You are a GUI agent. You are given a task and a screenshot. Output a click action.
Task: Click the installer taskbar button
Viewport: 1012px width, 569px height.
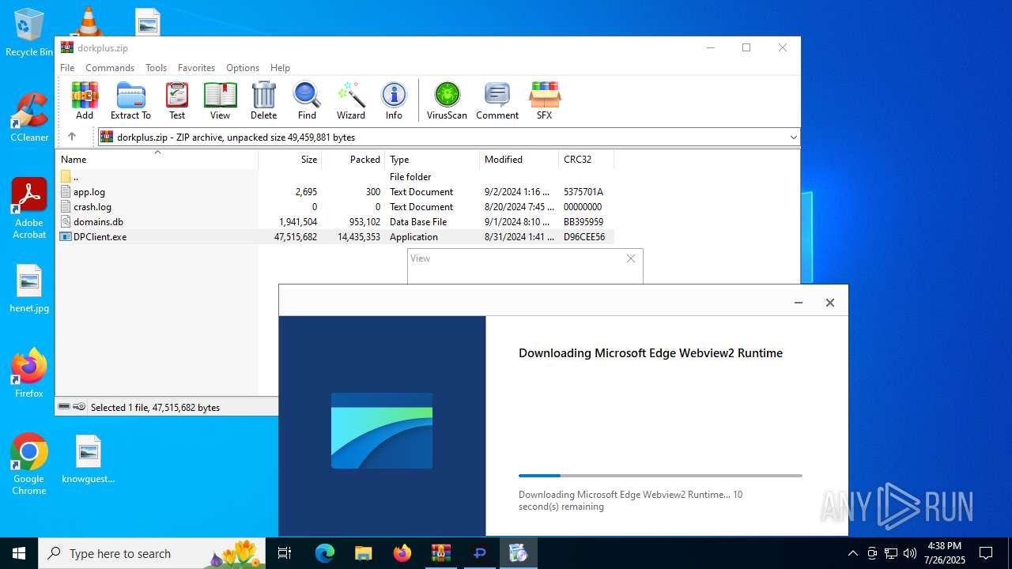point(519,553)
